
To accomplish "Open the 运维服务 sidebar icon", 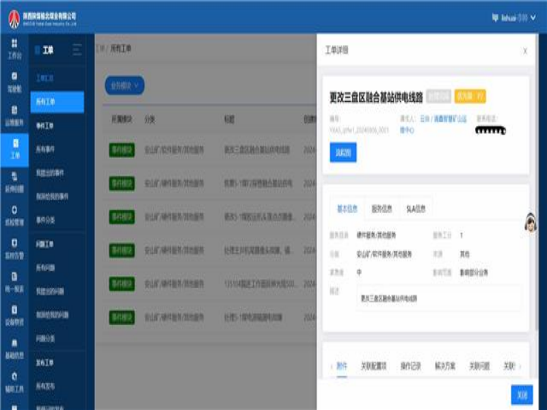I will tap(14, 114).
